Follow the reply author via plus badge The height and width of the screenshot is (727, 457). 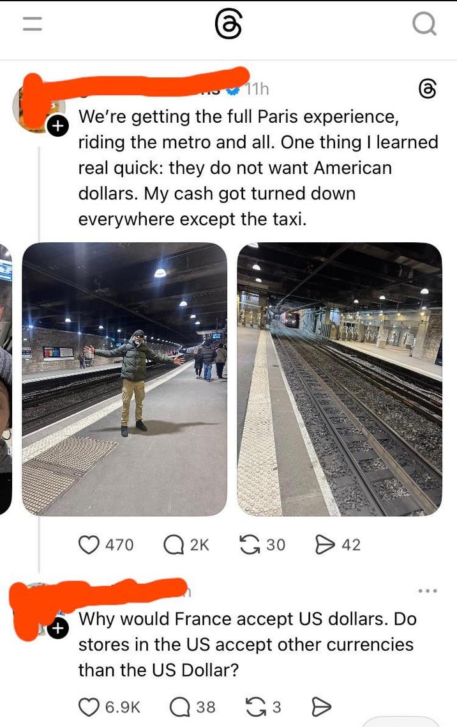point(57,629)
